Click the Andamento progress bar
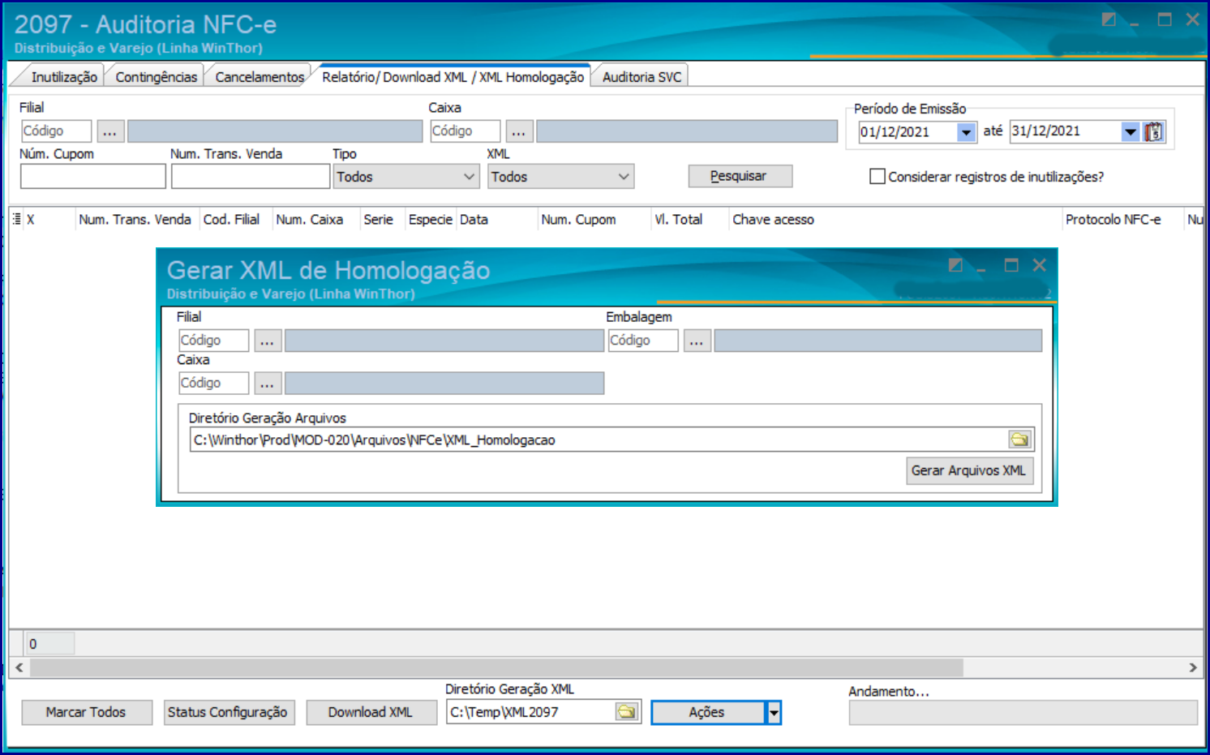 [1023, 713]
